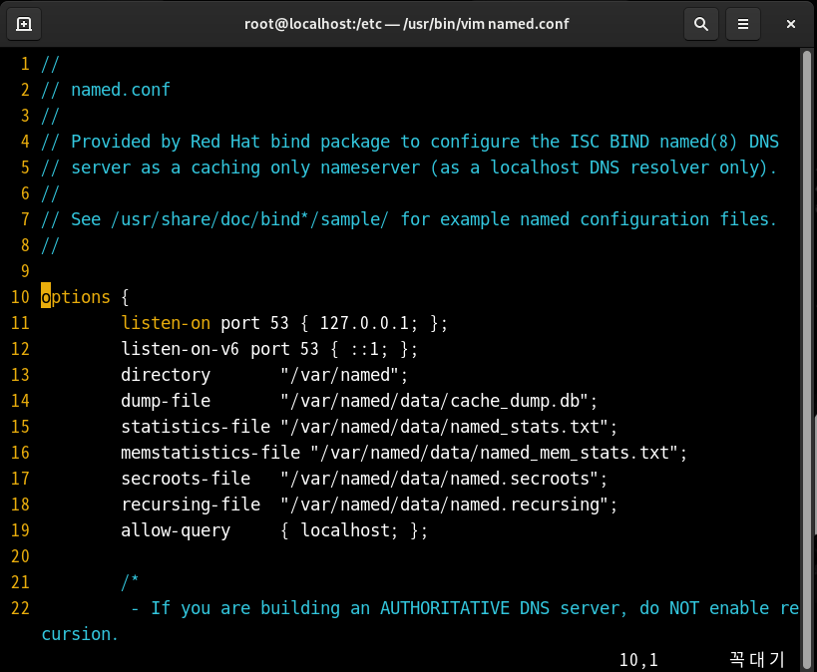Click the wrapped 'cursion.' text
Image resolution: width=817 pixels, height=672 pixels.
(x=80, y=634)
